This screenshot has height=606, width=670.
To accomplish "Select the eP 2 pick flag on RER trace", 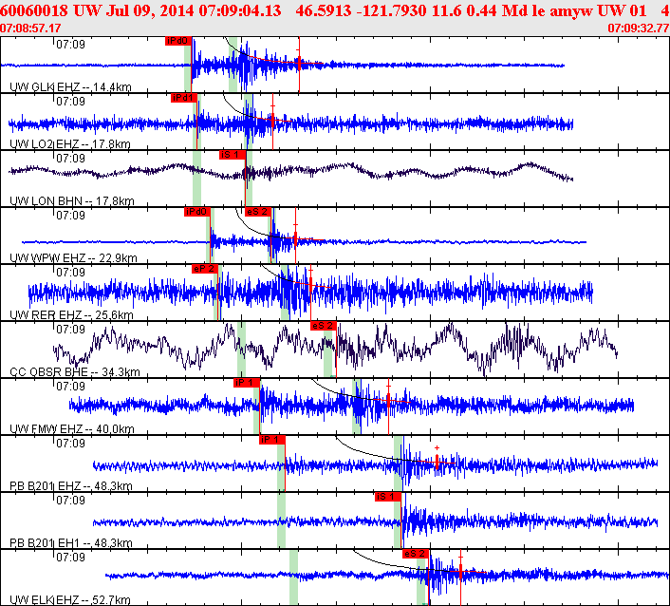I will click(x=205, y=269).
